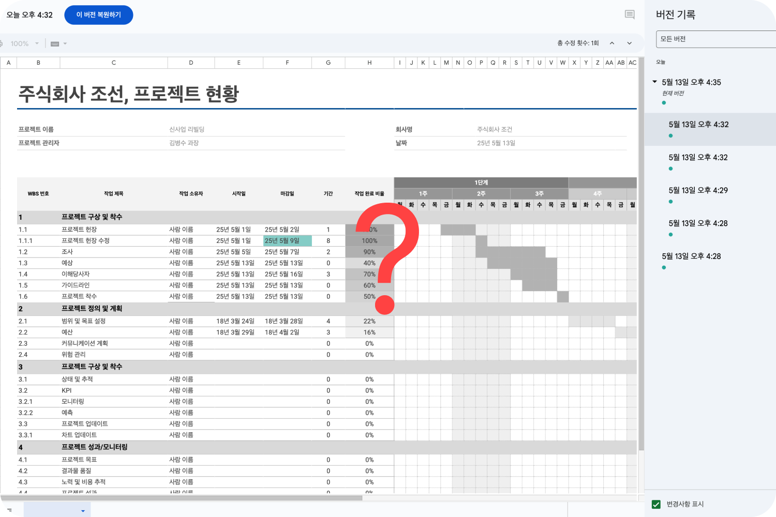Go to next edit with down chevron
This screenshot has height=517, width=776.
630,43
